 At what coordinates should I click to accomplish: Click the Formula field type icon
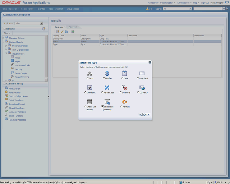coord(125,102)
